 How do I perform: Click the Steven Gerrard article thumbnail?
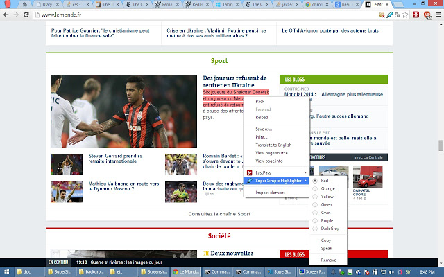(x=67, y=164)
